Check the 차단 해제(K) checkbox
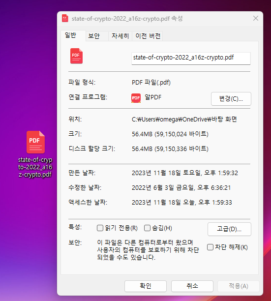 coord(210,247)
